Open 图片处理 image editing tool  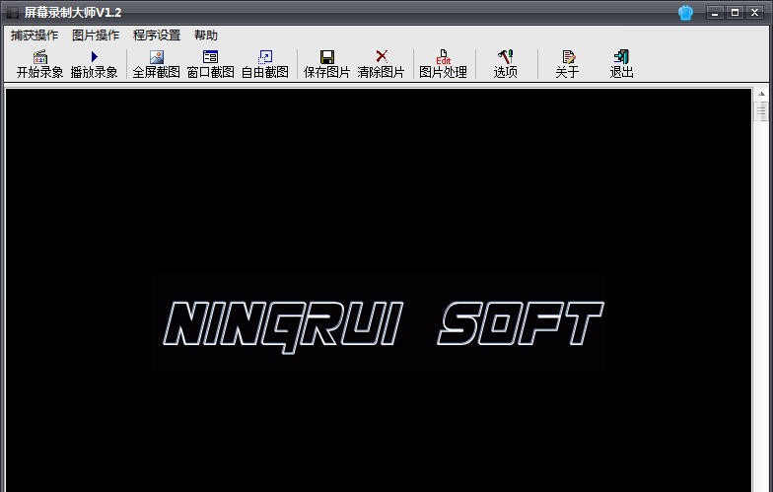pos(444,65)
